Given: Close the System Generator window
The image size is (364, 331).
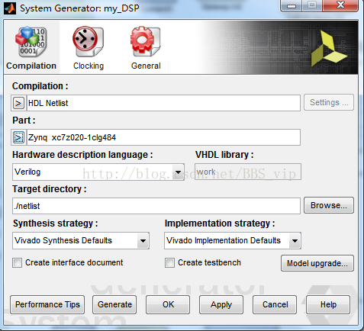Looking at the screenshot, I should coord(340,5).
